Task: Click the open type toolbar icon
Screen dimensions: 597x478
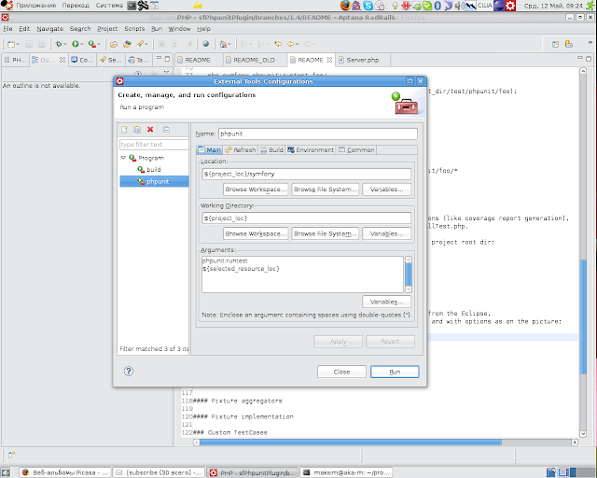Action: click(127, 44)
